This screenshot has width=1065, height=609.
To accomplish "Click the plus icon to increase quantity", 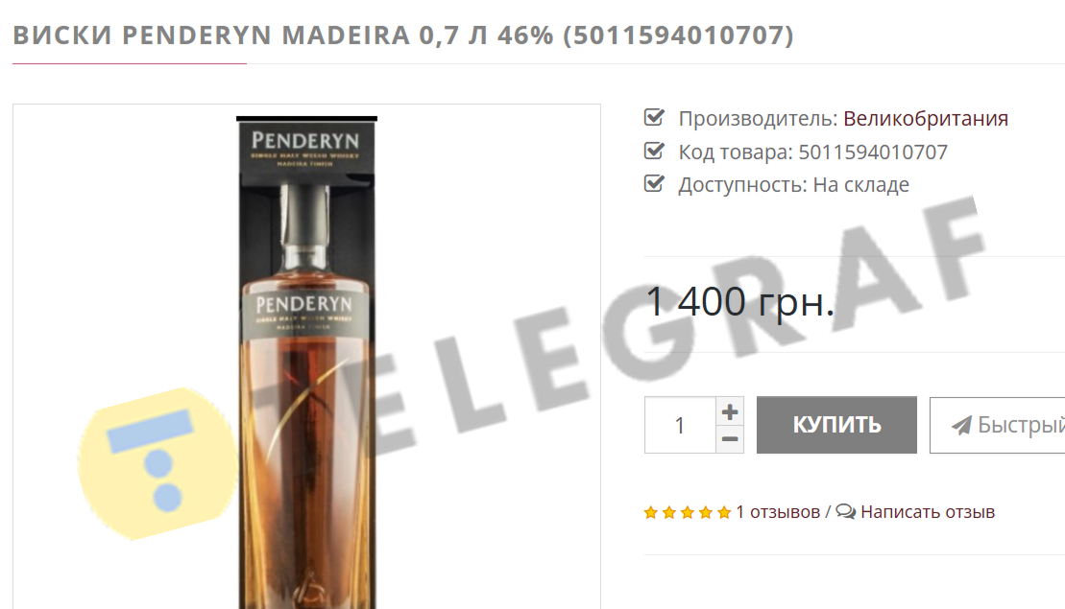I will (730, 411).
